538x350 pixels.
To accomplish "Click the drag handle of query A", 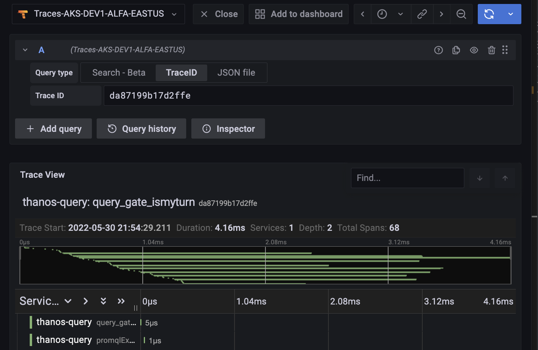I will 505,50.
